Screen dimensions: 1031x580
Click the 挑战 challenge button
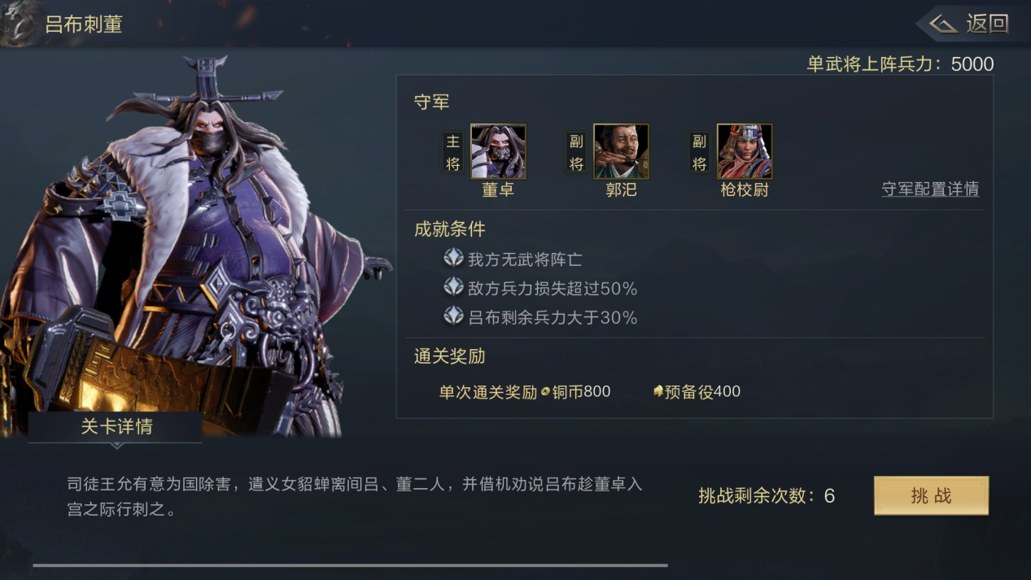pos(931,495)
